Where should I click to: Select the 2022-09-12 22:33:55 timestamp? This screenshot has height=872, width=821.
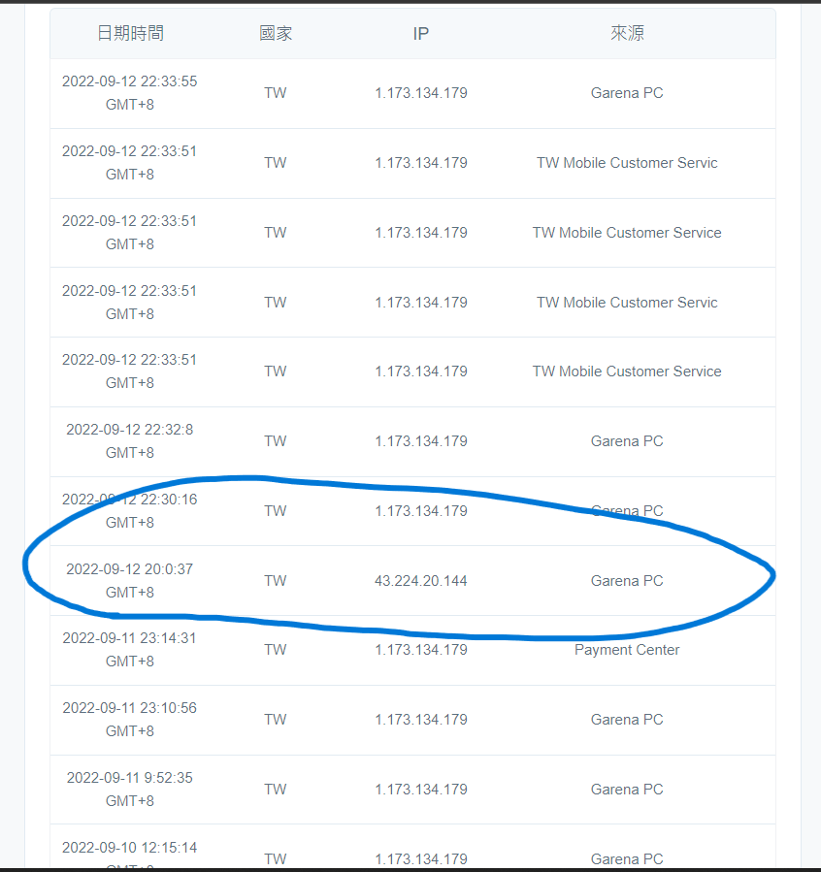click(x=129, y=81)
